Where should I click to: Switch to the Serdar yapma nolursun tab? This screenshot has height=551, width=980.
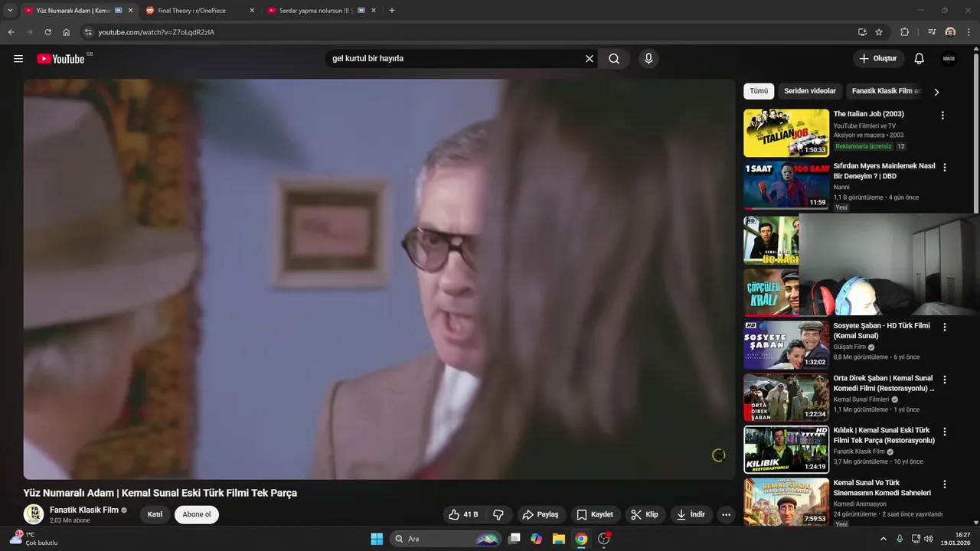(x=315, y=11)
